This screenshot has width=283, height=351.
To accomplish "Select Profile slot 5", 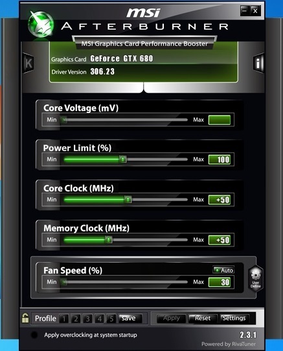I will (111, 319).
